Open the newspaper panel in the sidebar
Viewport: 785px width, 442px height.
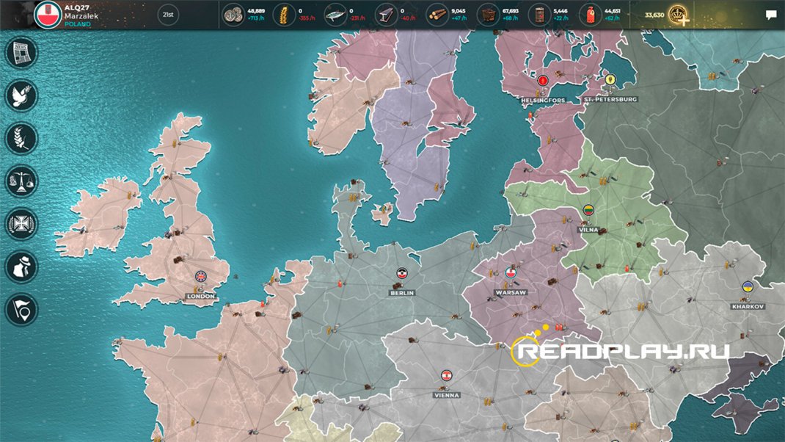[x=21, y=53]
